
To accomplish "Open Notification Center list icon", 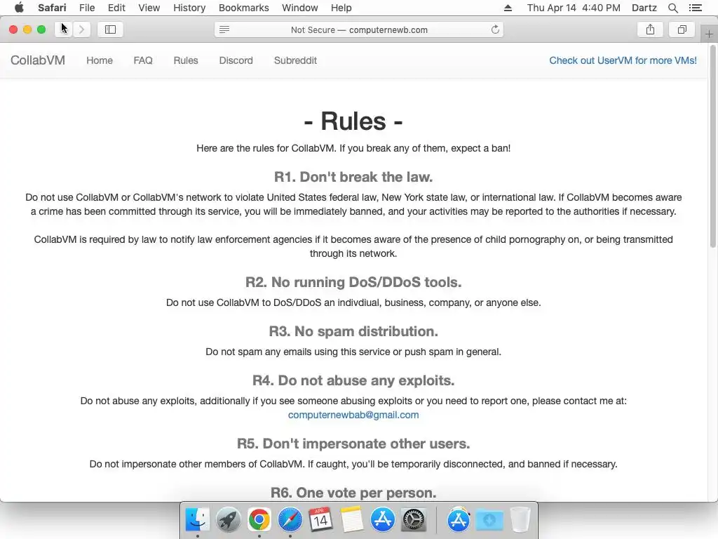I will click(x=695, y=8).
